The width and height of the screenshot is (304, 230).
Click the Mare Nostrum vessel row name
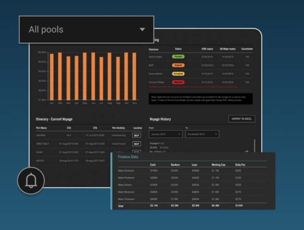point(126,192)
